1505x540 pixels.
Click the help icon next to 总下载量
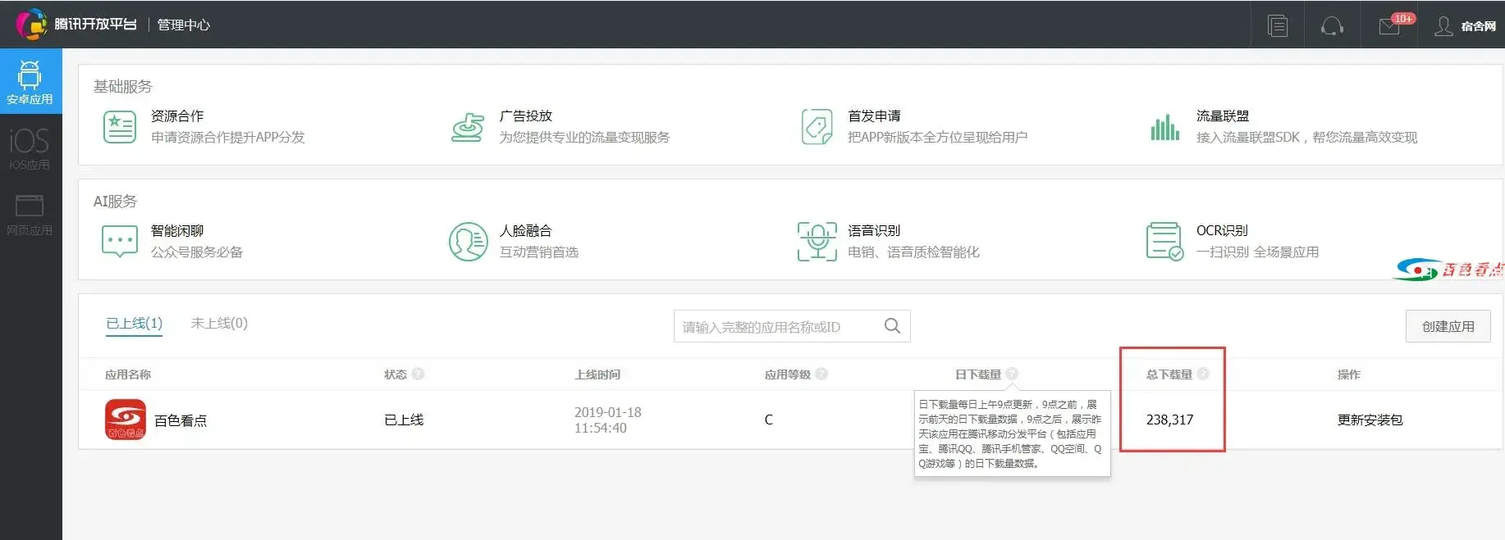[1203, 374]
